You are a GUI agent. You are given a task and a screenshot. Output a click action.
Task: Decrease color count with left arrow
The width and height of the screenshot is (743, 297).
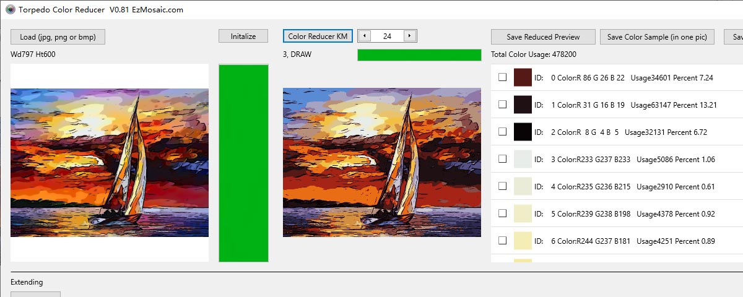point(364,37)
